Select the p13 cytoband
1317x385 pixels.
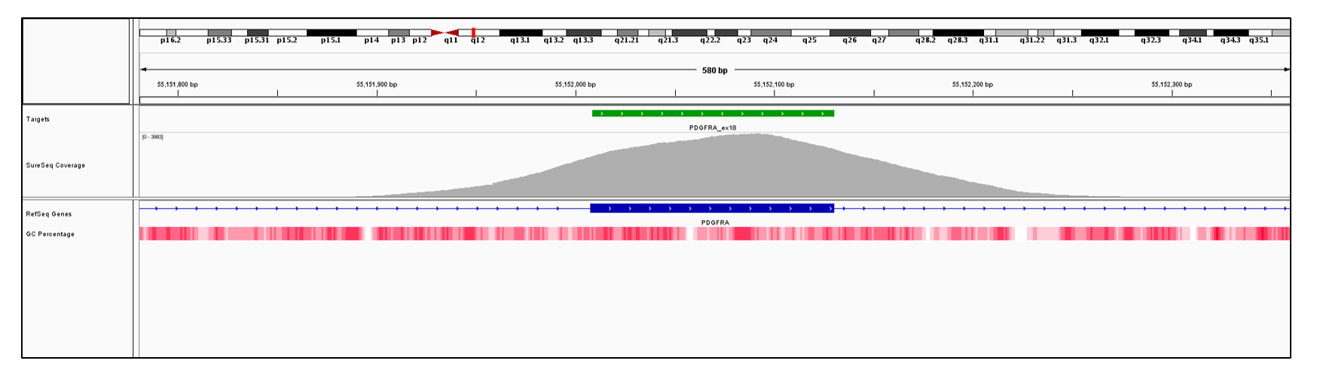click(x=398, y=40)
